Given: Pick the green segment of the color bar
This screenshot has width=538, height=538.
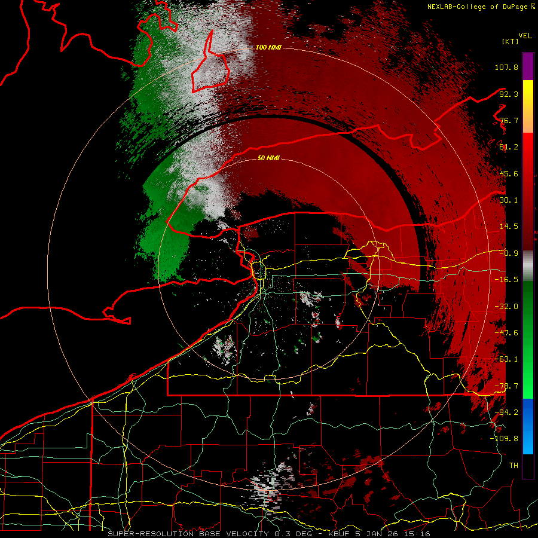Looking at the screenshot, I should (x=528, y=340).
